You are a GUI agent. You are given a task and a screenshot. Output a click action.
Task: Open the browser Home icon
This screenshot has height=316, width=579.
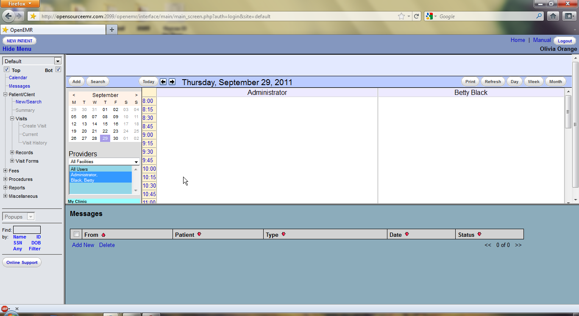[x=553, y=17]
